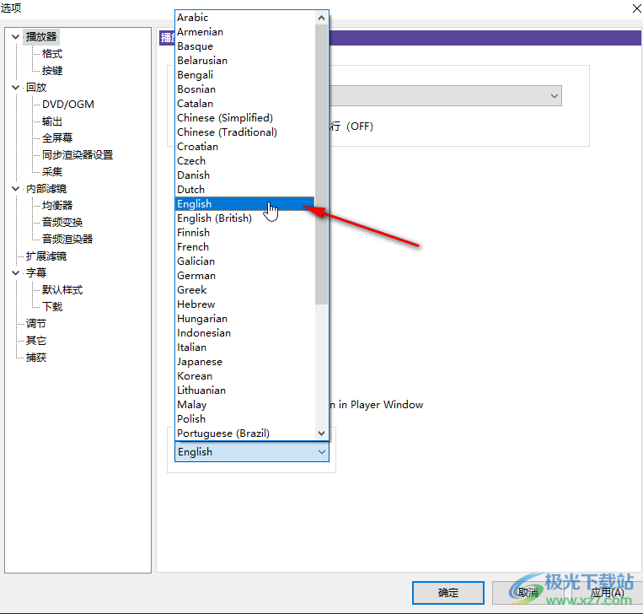The height and width of the screenshot is (614, 643).
Task: Click the language list scroll-down arrow
Action: click(322, 434)
